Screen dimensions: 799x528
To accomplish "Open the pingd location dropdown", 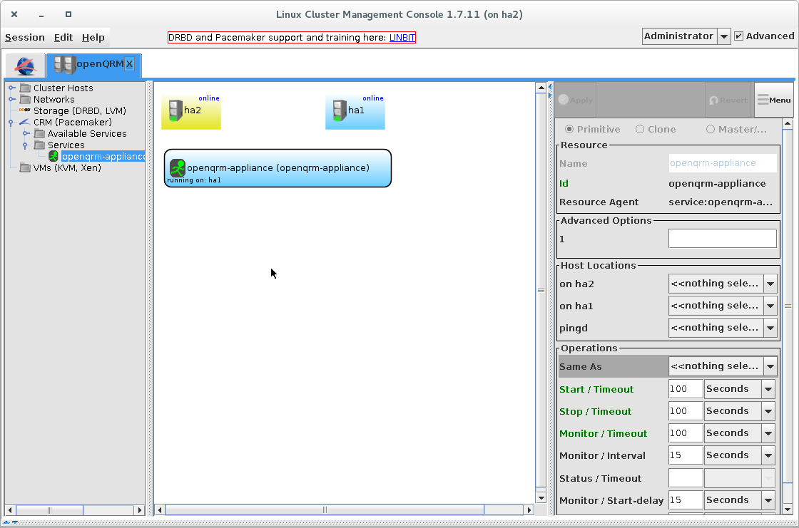I will point(770,328).
